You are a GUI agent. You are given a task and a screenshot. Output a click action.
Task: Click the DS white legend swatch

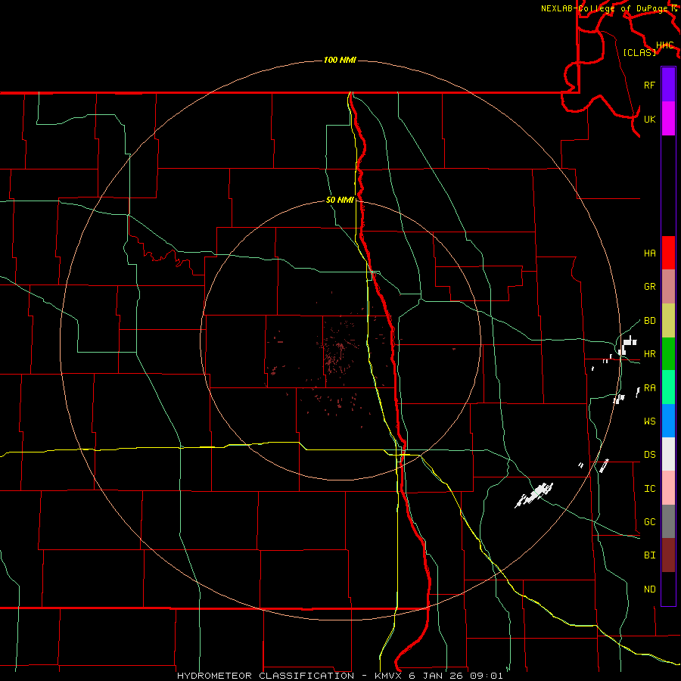pos(668,454)
